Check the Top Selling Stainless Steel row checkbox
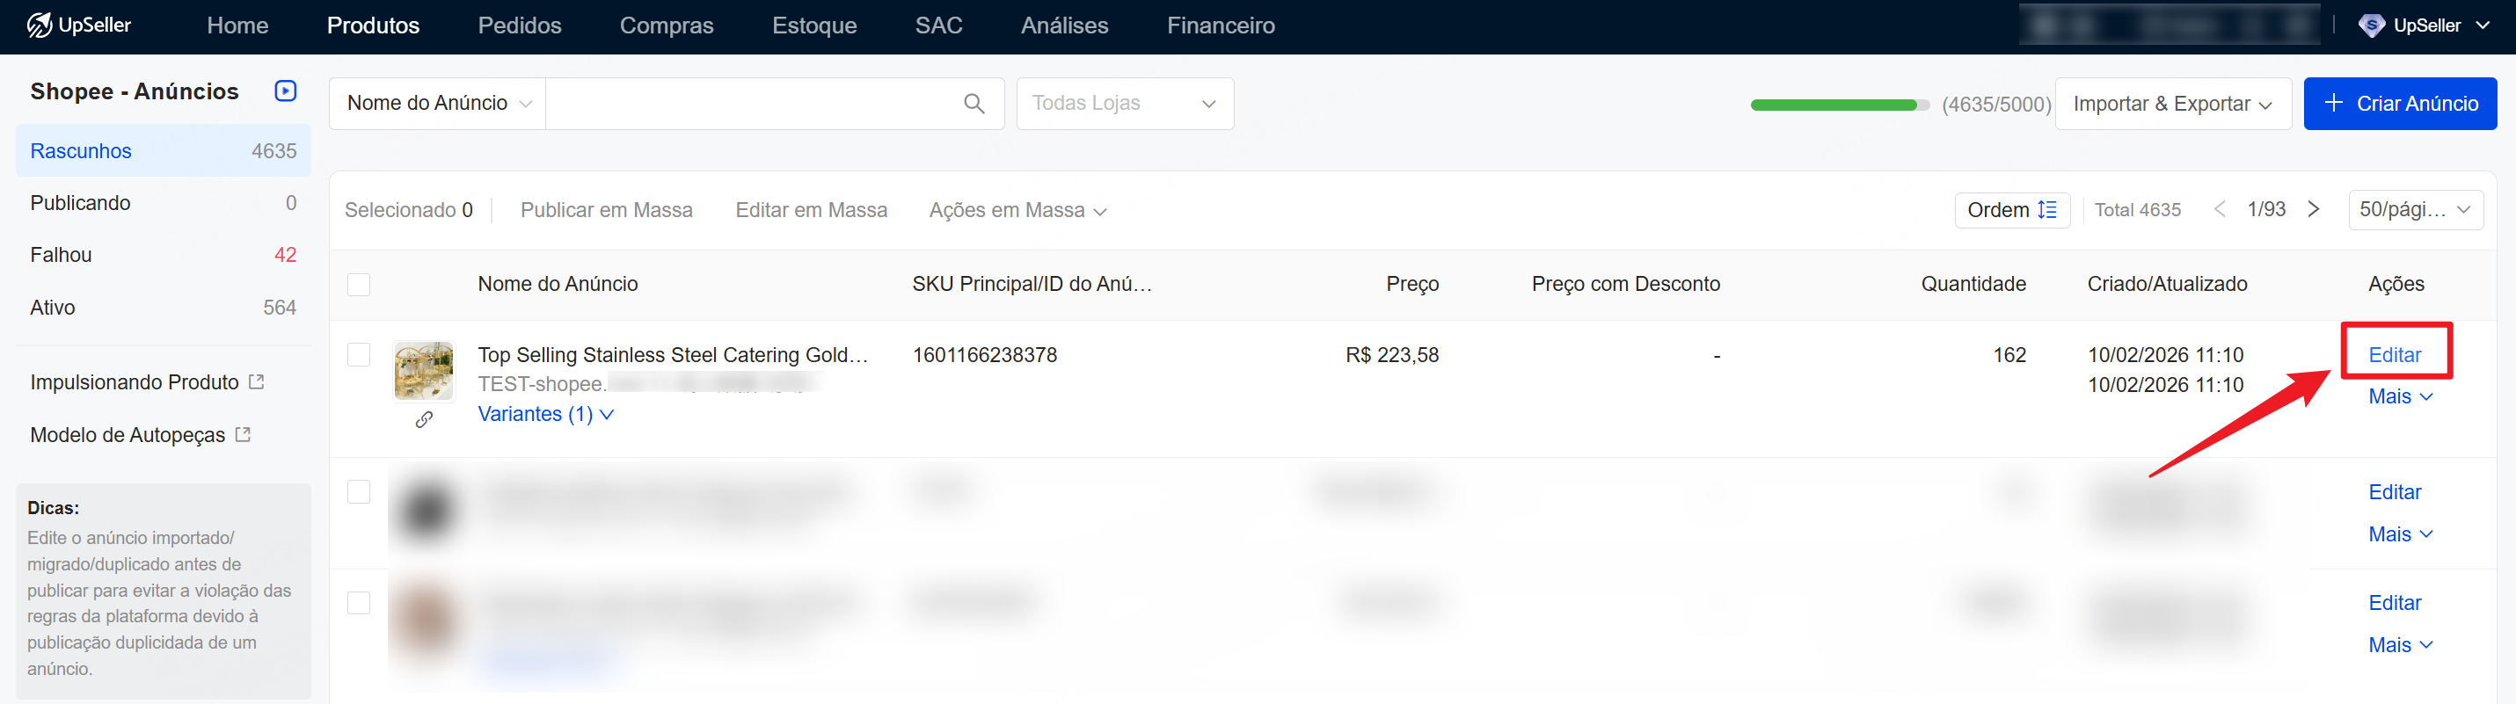Viewport: 2516px width, 704px height. coord(360,354)
